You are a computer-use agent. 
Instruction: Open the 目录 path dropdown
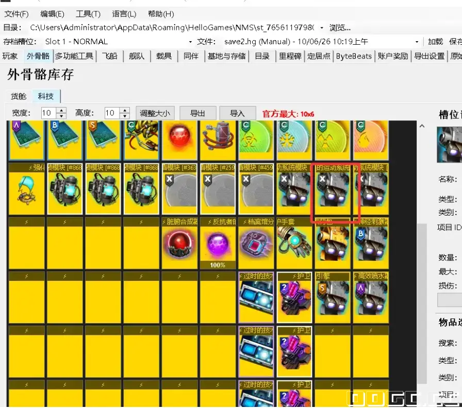click(322, 28)
